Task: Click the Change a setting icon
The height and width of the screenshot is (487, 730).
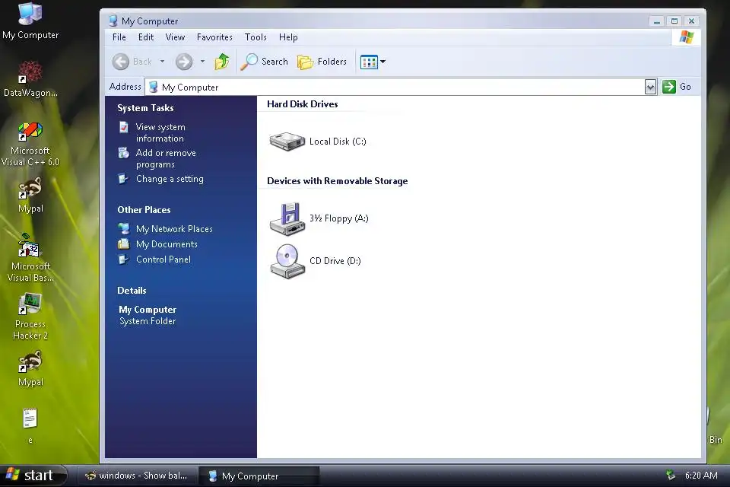Action: point(123,179)
